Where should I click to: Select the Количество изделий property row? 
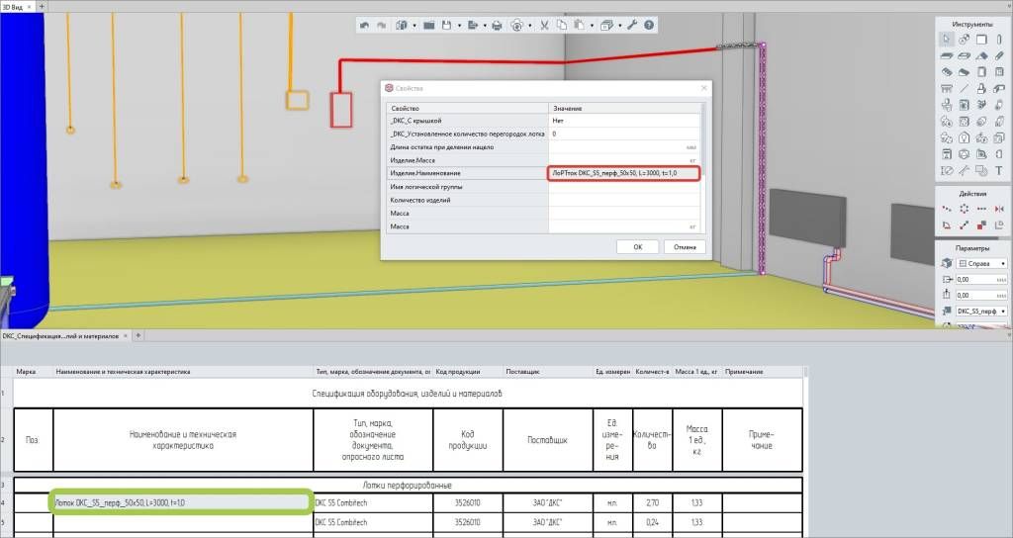[x=543, y=200]
